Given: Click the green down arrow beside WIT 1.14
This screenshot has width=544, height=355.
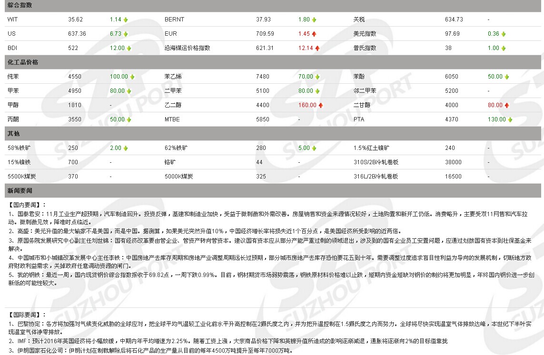Looking at the screenshot, I should pyautogui.click(x=126, y=20).
